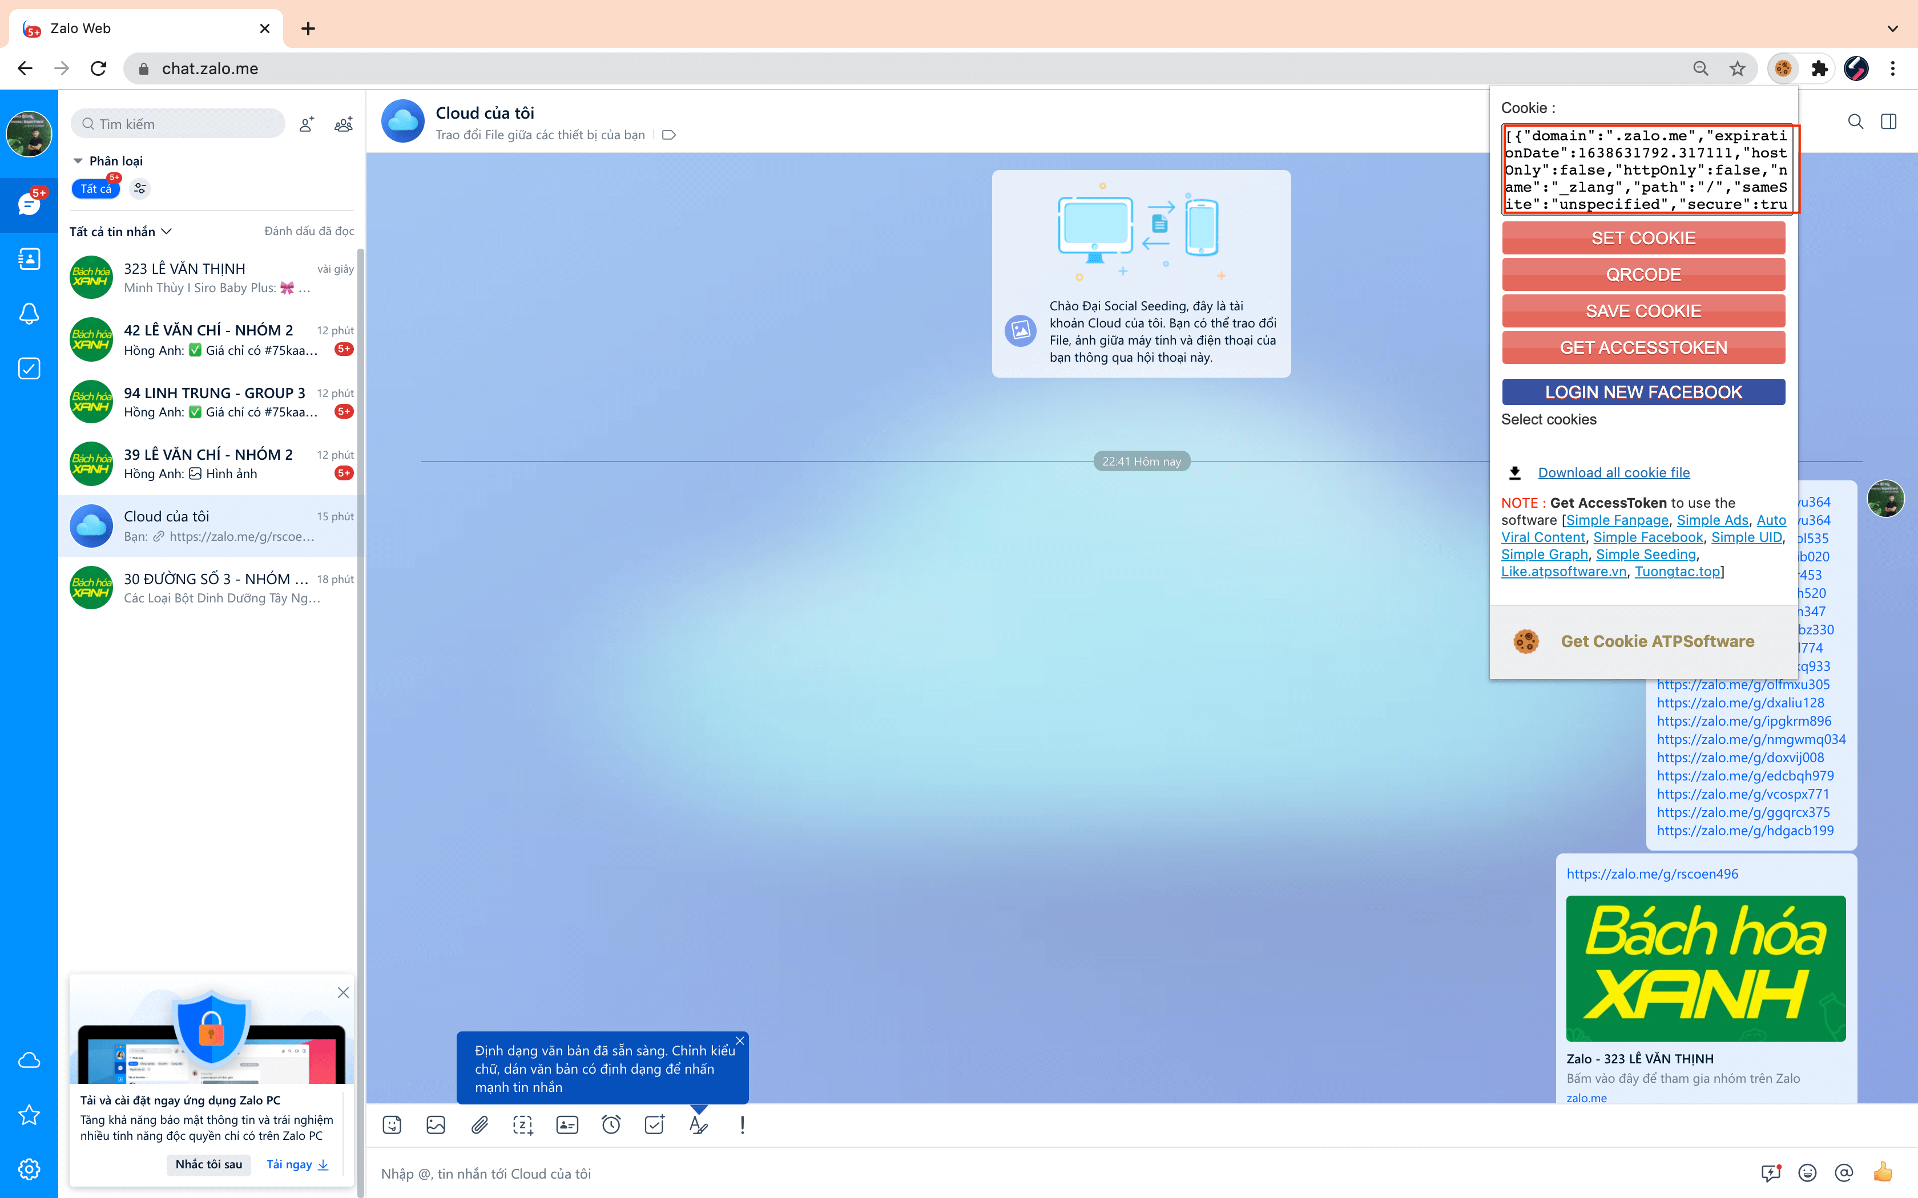Image resolution: width=1918 pixels, height=1198 pixels.
Task: Reload the page with refresh icon
Action: tap(98, 69)
